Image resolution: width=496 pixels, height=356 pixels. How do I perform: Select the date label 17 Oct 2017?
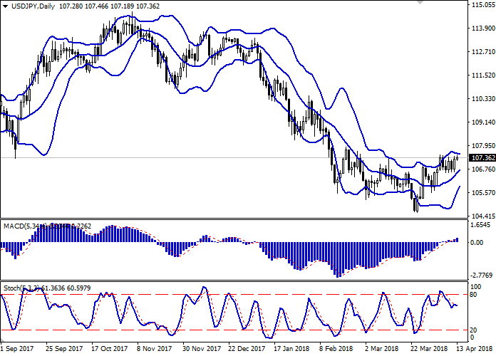coord(110,349)
